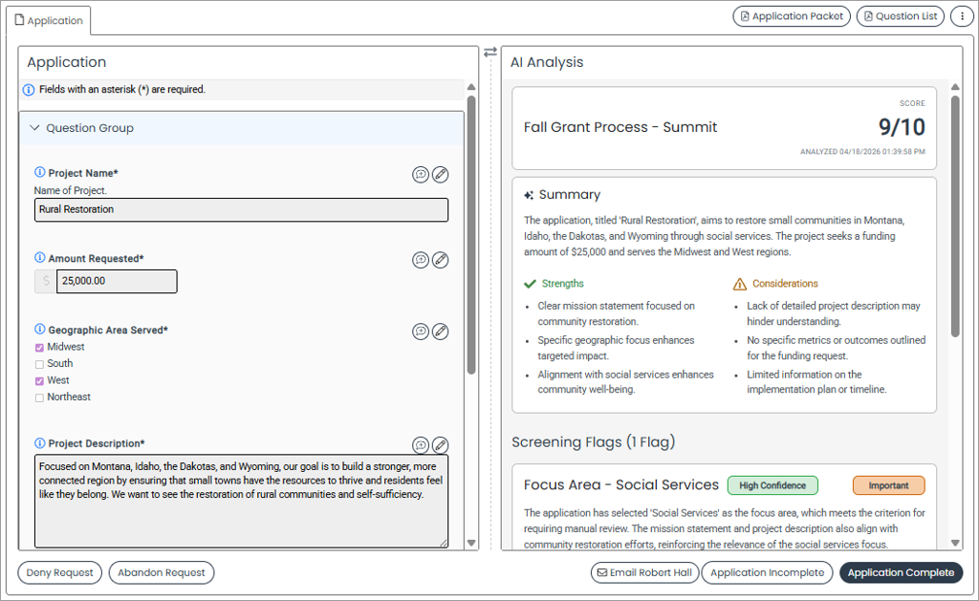Click the Project Name input field
This screenshot has height=601, width=979.
tap(241, 209)
